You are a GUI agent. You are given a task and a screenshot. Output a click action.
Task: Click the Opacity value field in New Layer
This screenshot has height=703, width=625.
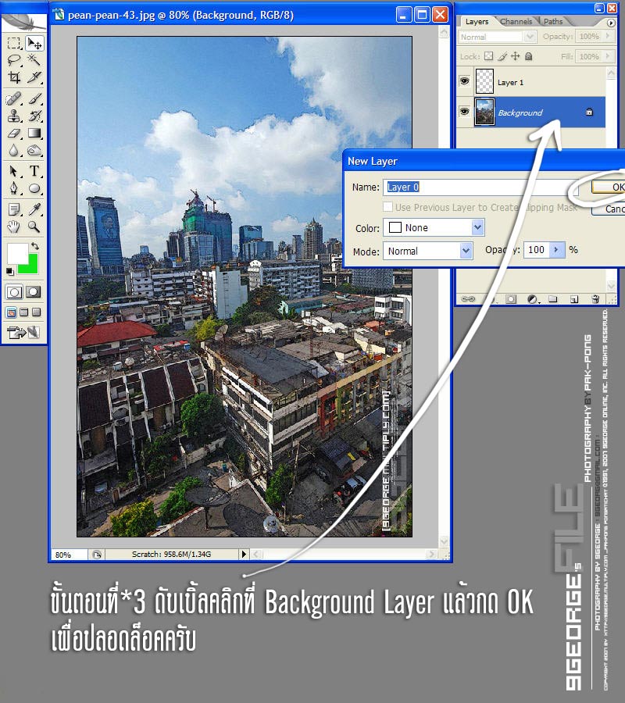click(536, 250)
